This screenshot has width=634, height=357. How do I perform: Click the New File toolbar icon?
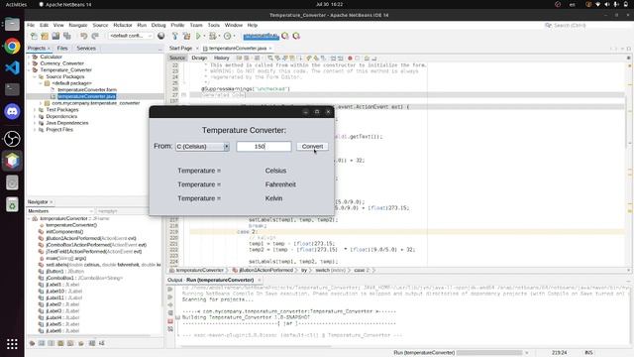coord(34,36)
